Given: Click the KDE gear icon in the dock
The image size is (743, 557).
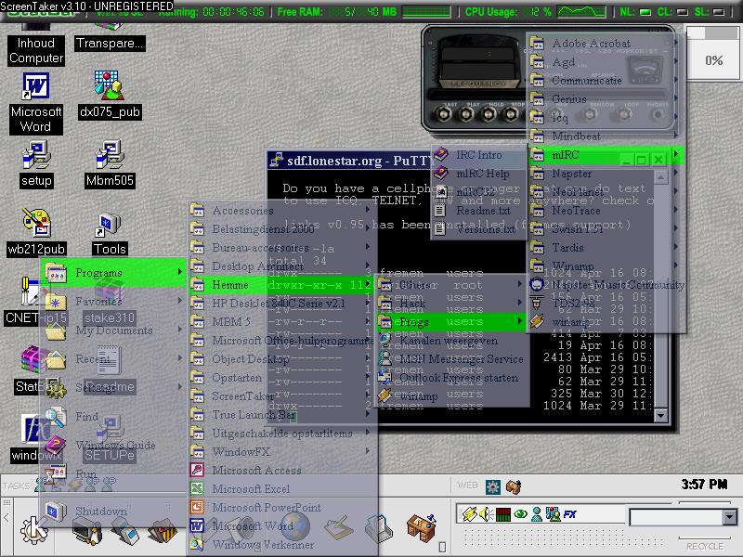Looking at the screenshot, I should point(34,529).
